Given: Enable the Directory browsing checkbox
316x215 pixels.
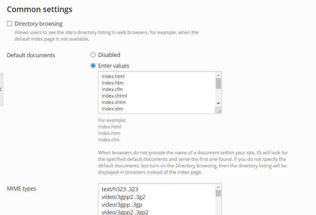Looking at the screenshot, I should tap(10, 23).
